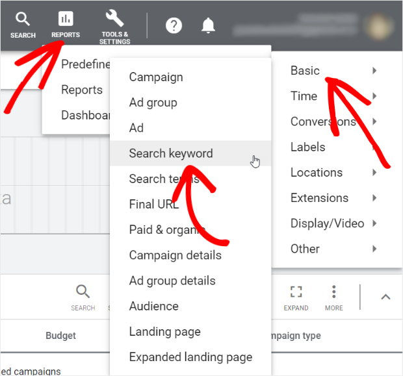The width and height of the screenshot is (403, 376).
Task: Open the Display/Video category
Action: pos(327,223)
